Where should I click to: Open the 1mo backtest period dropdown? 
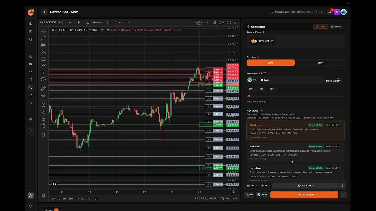coord(252,186)
